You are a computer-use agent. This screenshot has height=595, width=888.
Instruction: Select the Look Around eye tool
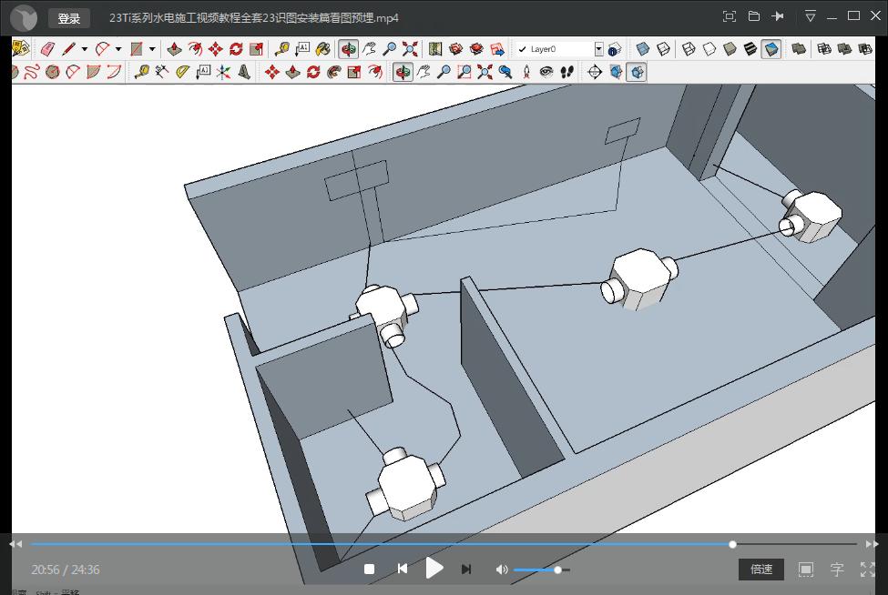tap(546, 72)
